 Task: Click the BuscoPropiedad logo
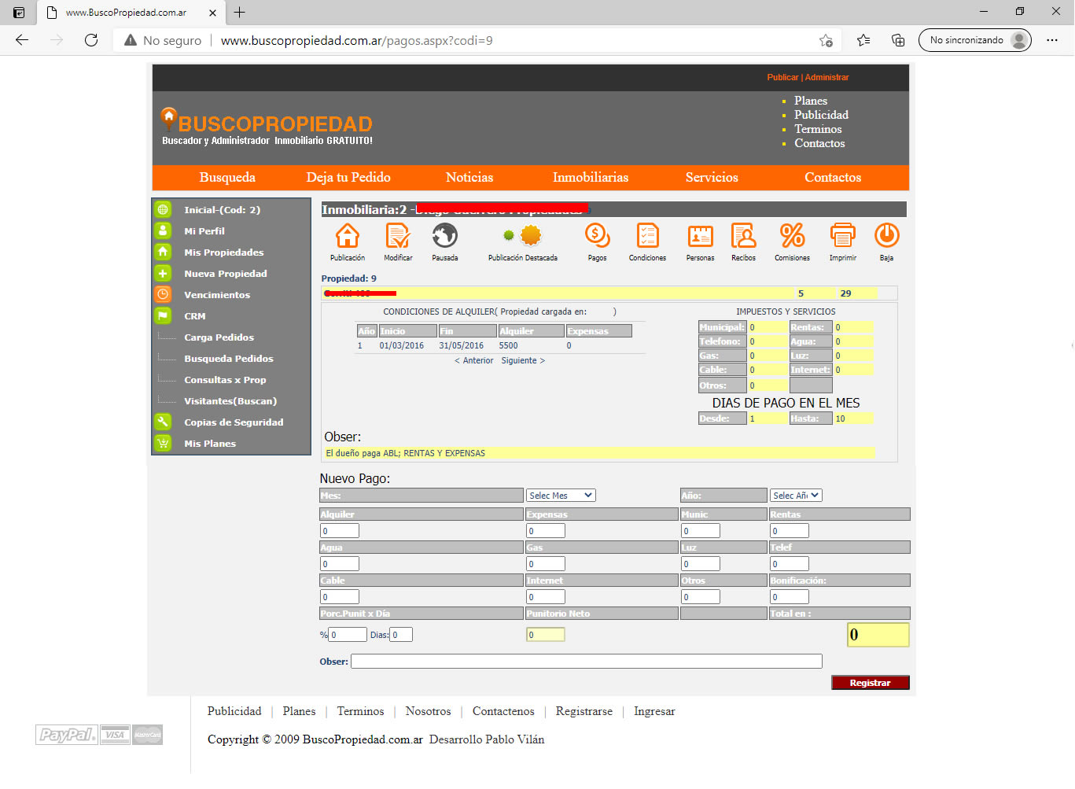point(267,127)
